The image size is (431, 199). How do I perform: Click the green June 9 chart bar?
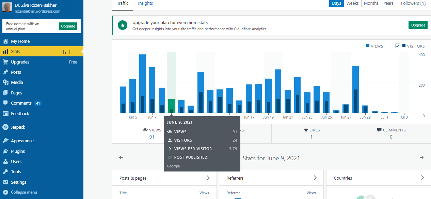(x=171, y=106)
